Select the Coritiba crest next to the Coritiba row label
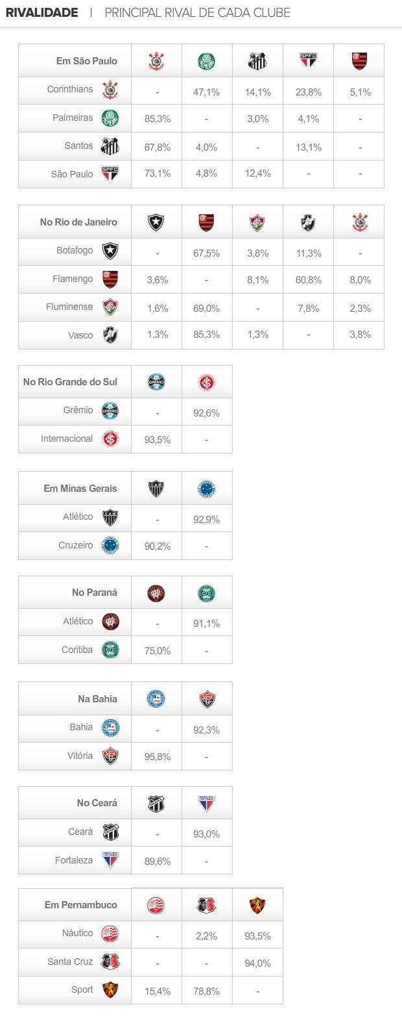Viewport: 402px width, 1020px height. point(110,650)
